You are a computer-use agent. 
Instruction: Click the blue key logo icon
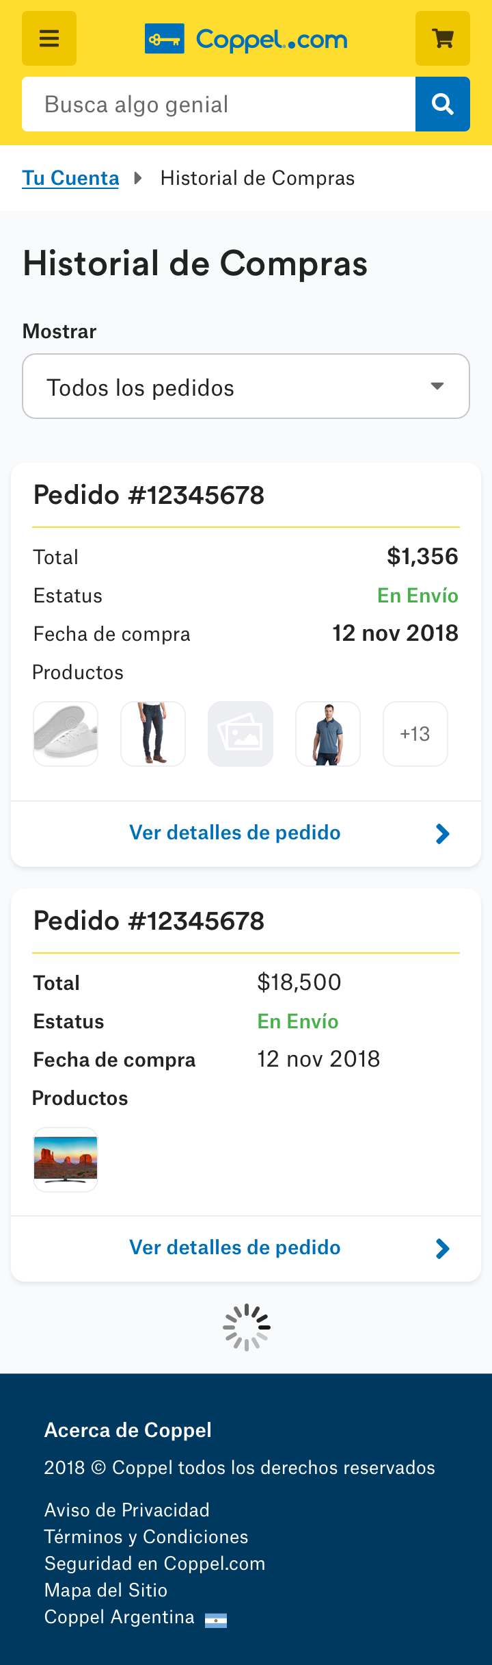click(x=165, y=39)
